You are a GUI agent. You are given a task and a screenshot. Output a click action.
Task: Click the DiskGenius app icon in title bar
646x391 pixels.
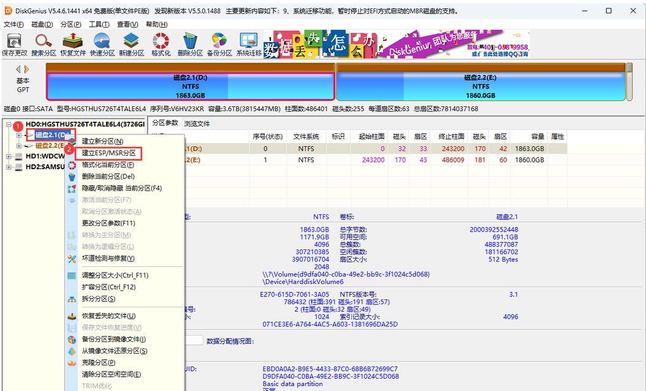[8, 11]
